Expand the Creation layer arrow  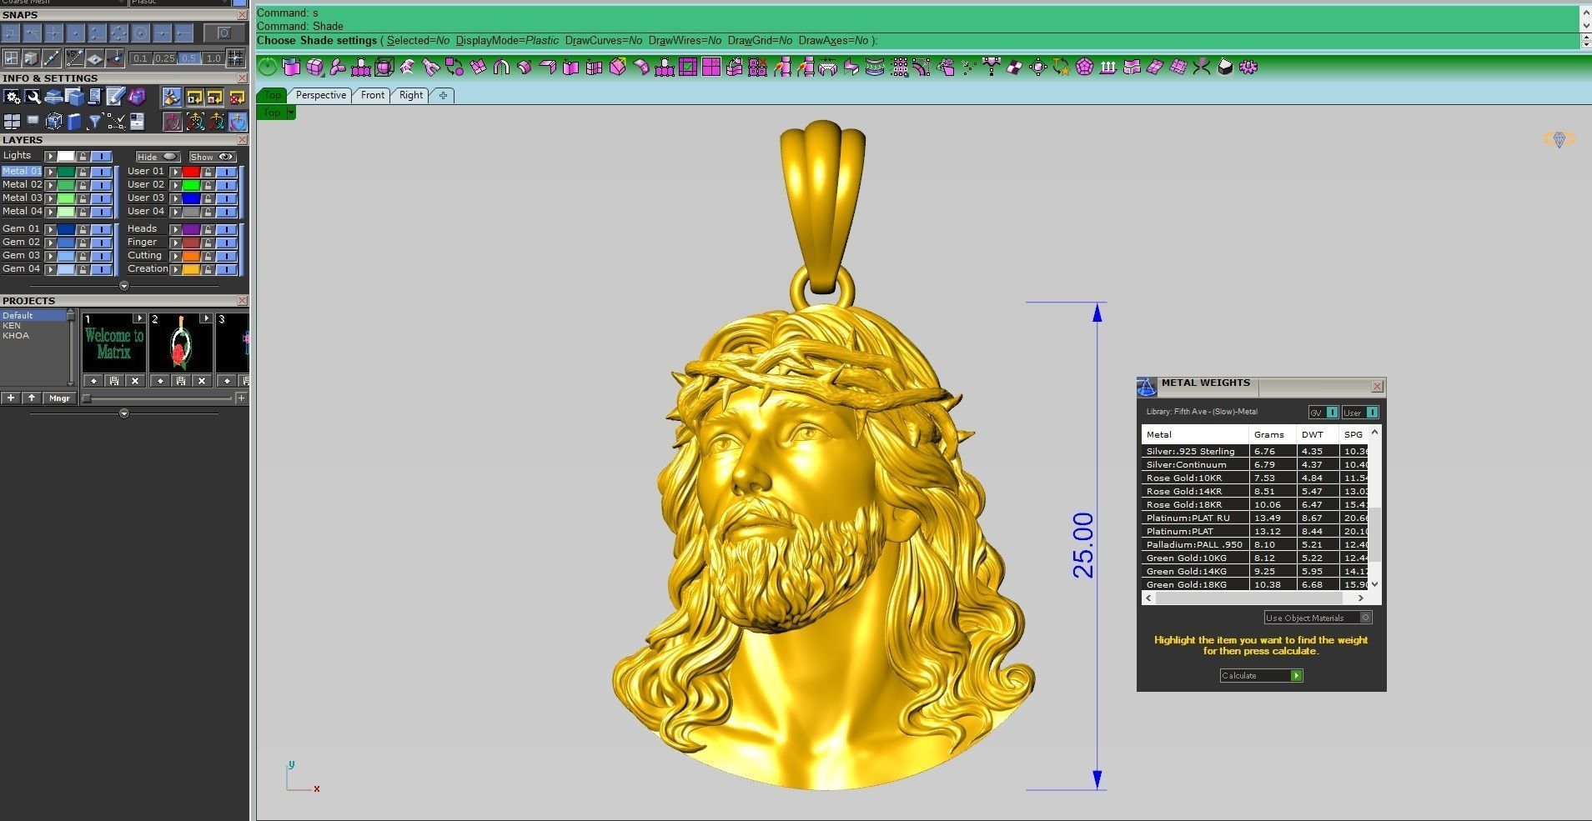176,269
